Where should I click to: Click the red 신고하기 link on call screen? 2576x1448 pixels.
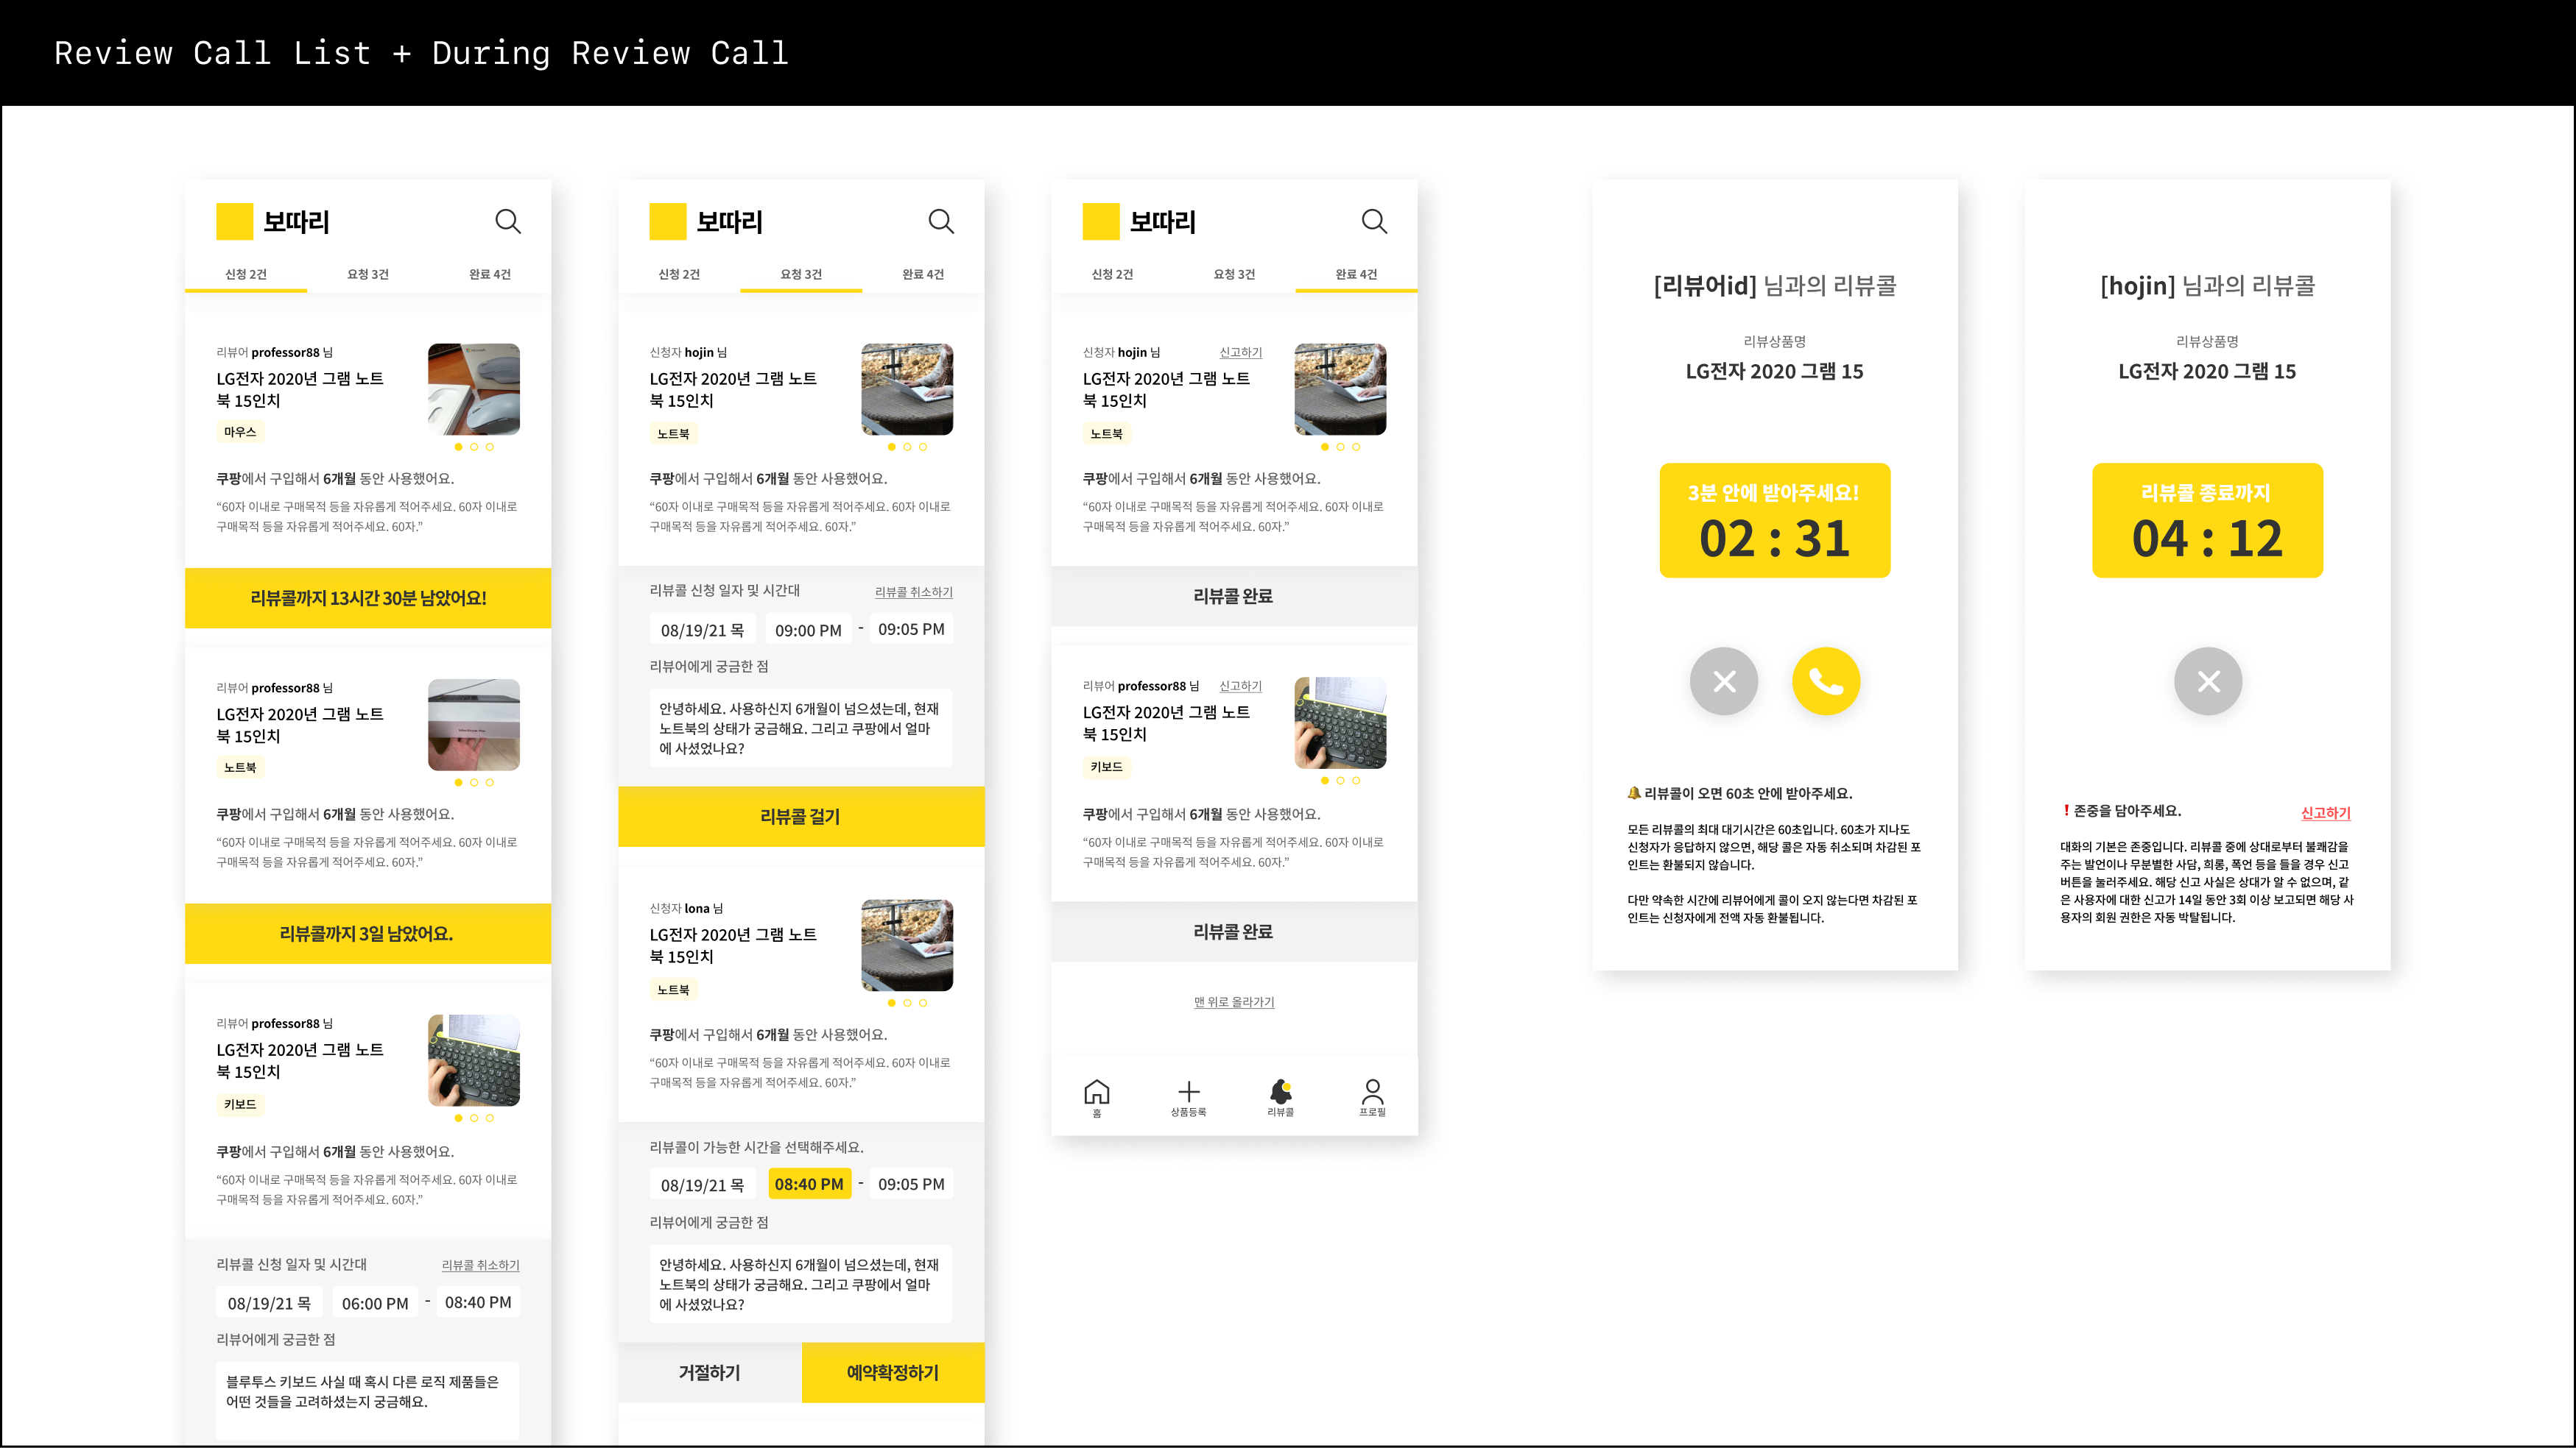(x=2325, y=812)
